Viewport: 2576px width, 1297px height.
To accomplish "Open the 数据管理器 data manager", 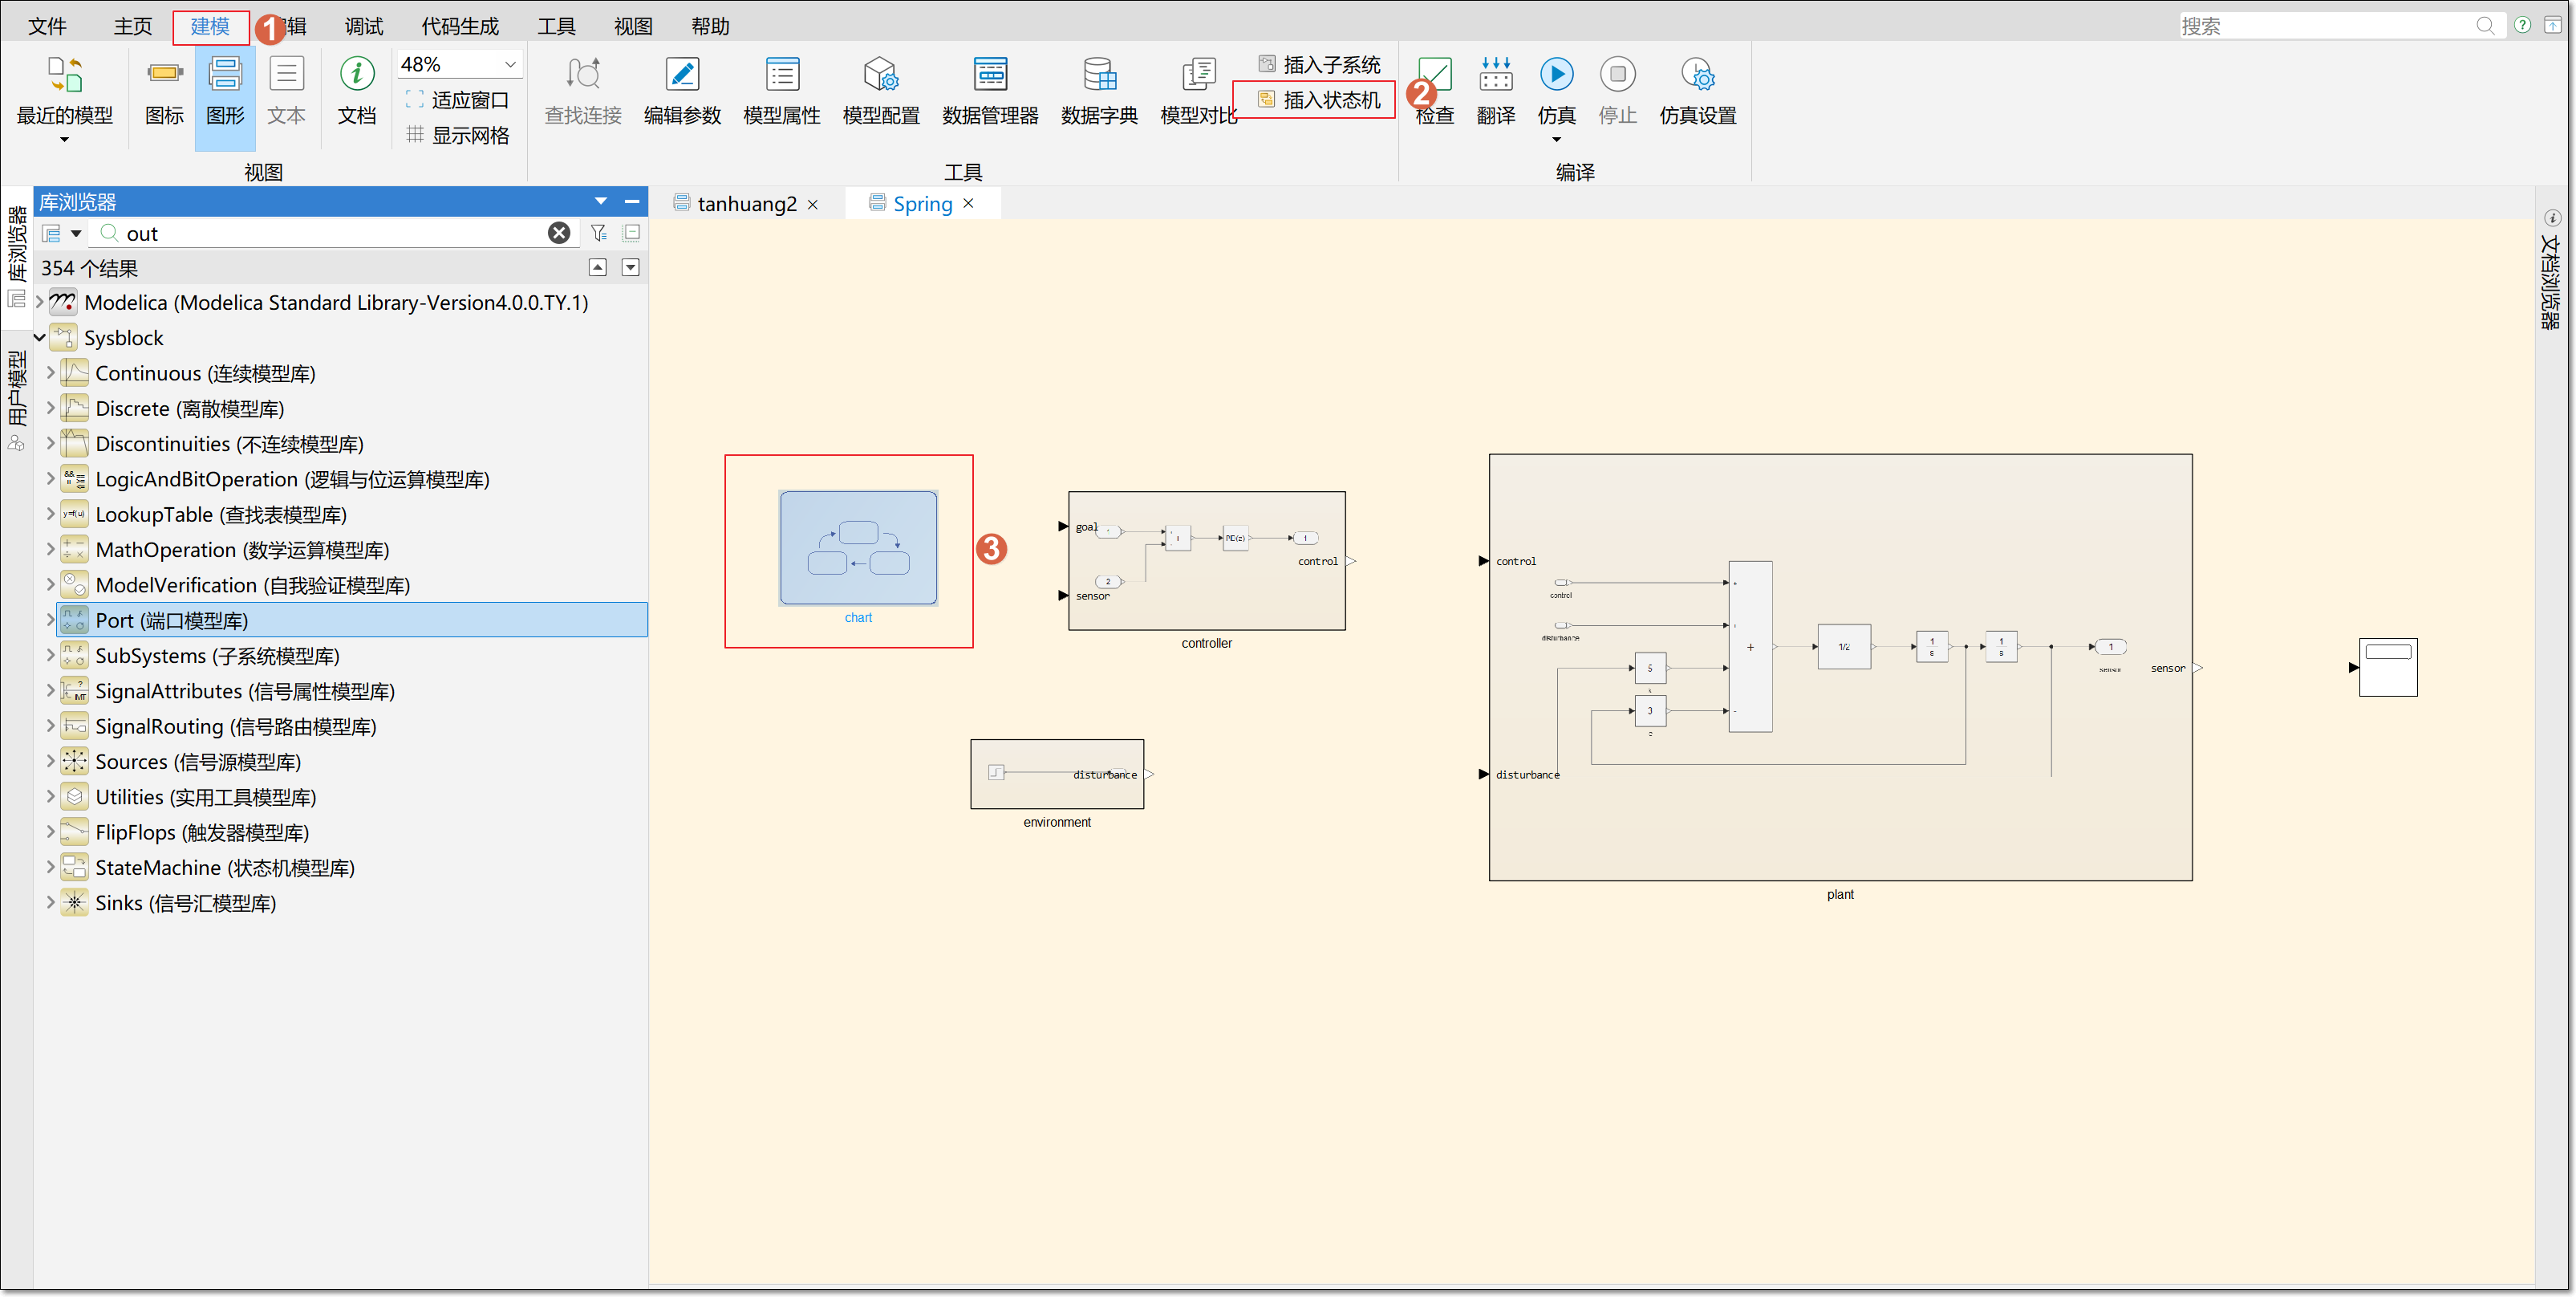I will pyautogui.click(x=990, y=90).
